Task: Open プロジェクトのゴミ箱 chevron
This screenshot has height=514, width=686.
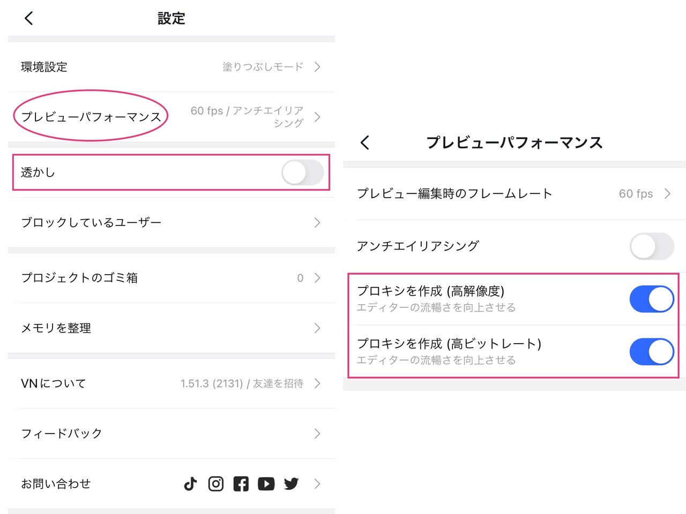Action: tap(317, 278)
